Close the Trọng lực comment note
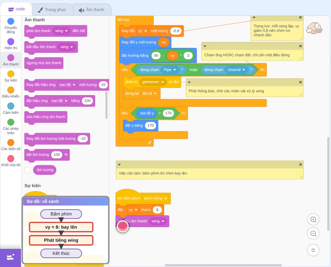Image resolution: width=331 pixels, height=267 pixels. (301, 17)
